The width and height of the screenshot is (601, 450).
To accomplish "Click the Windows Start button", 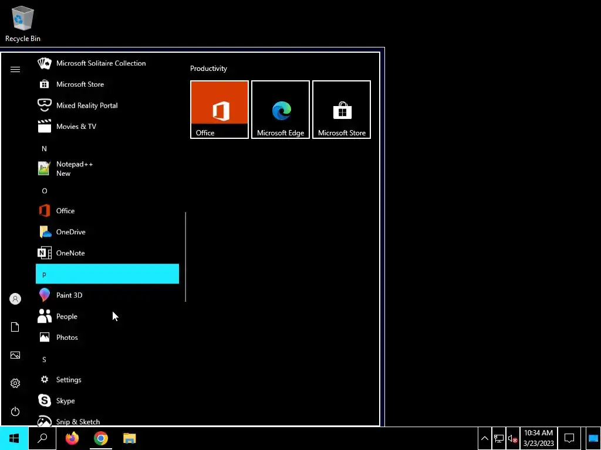I will tap(14, 438).
